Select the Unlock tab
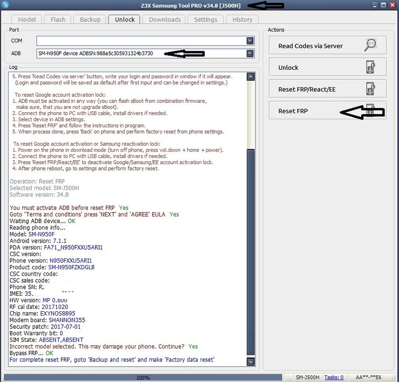399x382 pixels. click(x=124, y=20)
